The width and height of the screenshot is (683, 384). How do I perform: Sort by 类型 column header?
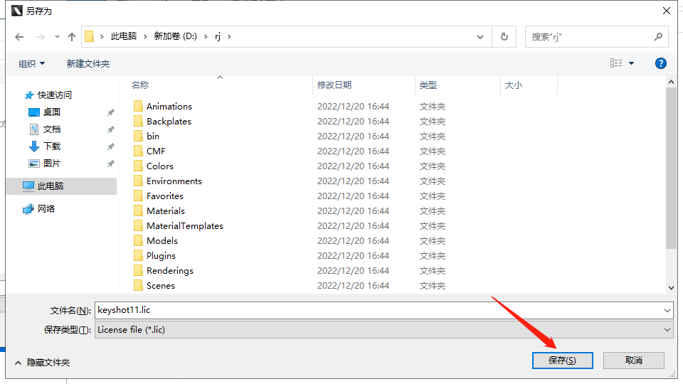428,85
